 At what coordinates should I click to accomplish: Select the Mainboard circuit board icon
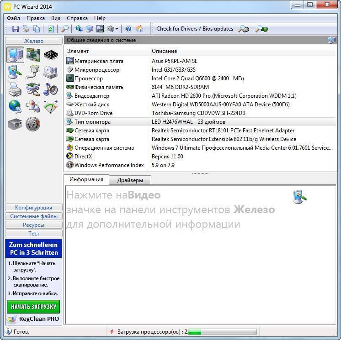(33, 55)
